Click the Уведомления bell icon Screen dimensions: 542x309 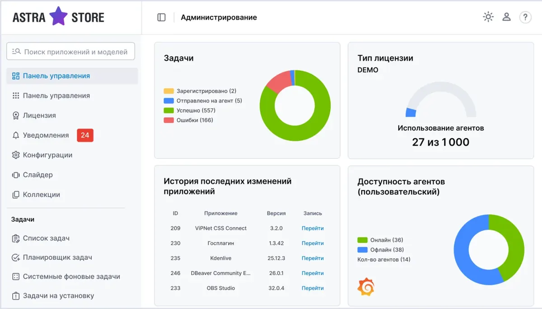tap(16, 135)
